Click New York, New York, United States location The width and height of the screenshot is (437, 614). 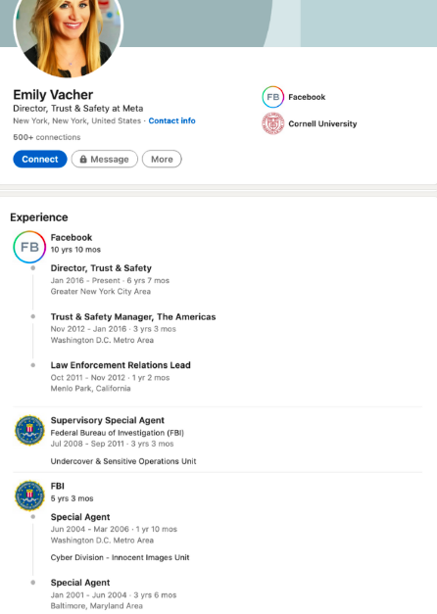[76, 120]
